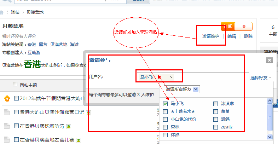Image resolution: width=278 pixels, height=144 pixels.
Task: Check the 2012年端午节假期香港大屿山 post checkbox
Action: [x=16, y=98]
